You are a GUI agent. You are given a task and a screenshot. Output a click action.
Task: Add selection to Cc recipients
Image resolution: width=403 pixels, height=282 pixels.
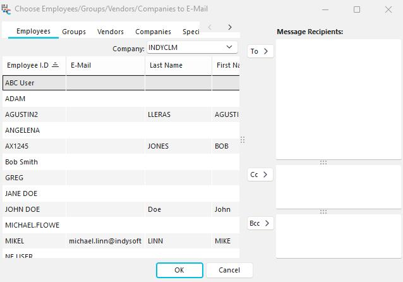pyautogui.click(x=260, y=175)
